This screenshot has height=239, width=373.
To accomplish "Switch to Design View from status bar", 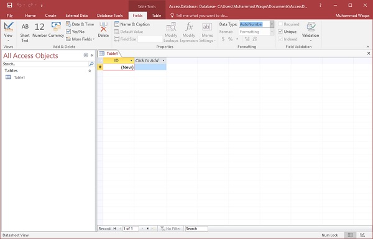I will point(362,235).
